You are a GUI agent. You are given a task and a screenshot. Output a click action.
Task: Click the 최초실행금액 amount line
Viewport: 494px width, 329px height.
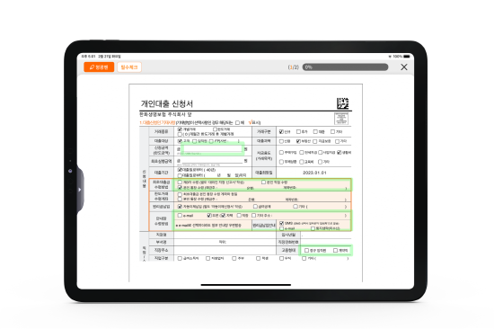point(211,161)
